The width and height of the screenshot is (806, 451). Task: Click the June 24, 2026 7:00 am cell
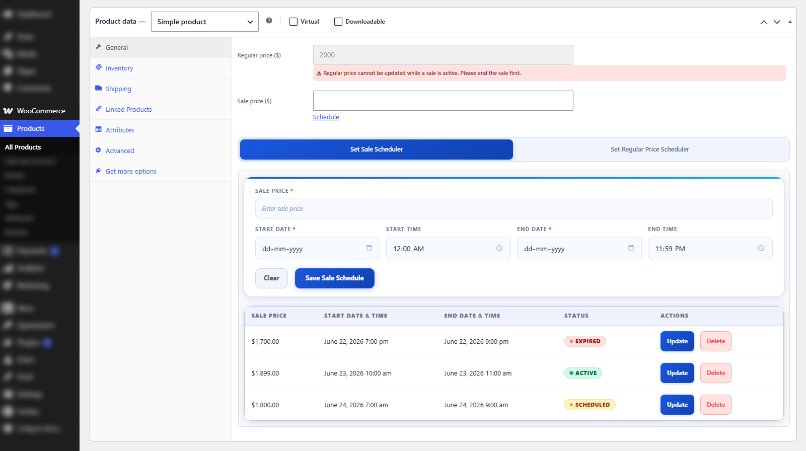pos(356,405)
